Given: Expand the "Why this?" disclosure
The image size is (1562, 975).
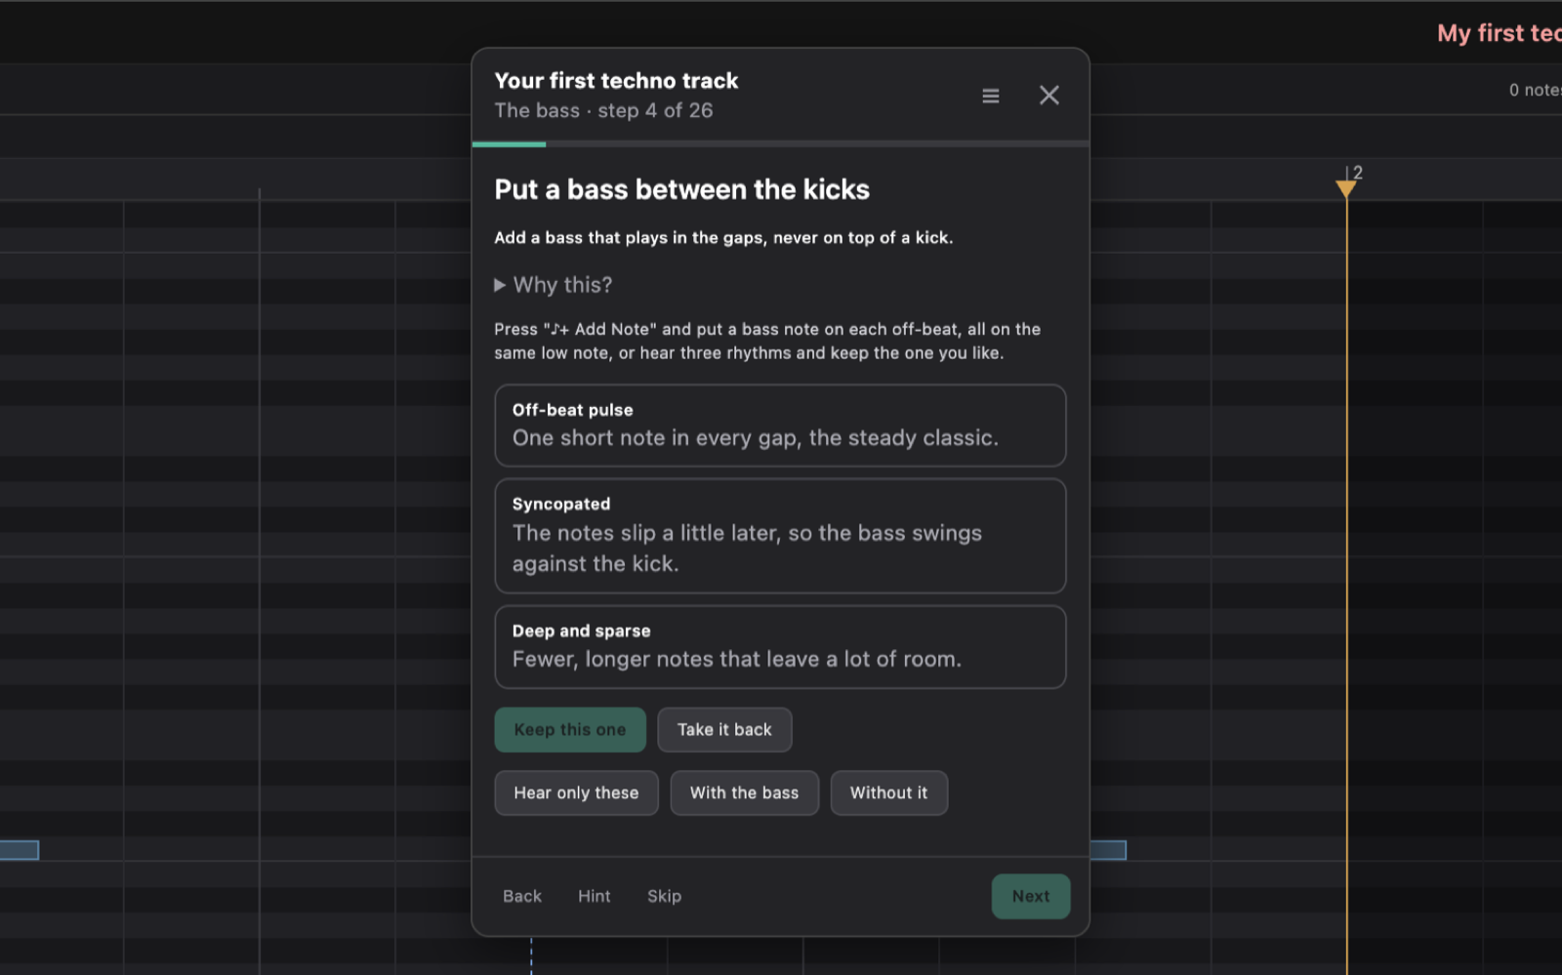Looking at the screenshot, I should pos(554,285).
